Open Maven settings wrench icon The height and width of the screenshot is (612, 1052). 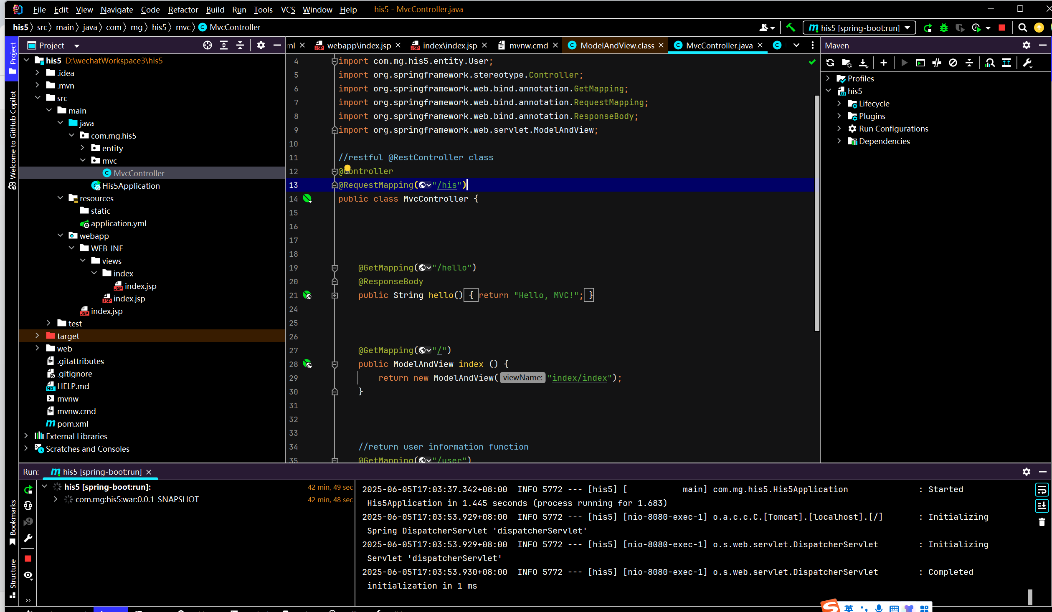coord(1027,63)
